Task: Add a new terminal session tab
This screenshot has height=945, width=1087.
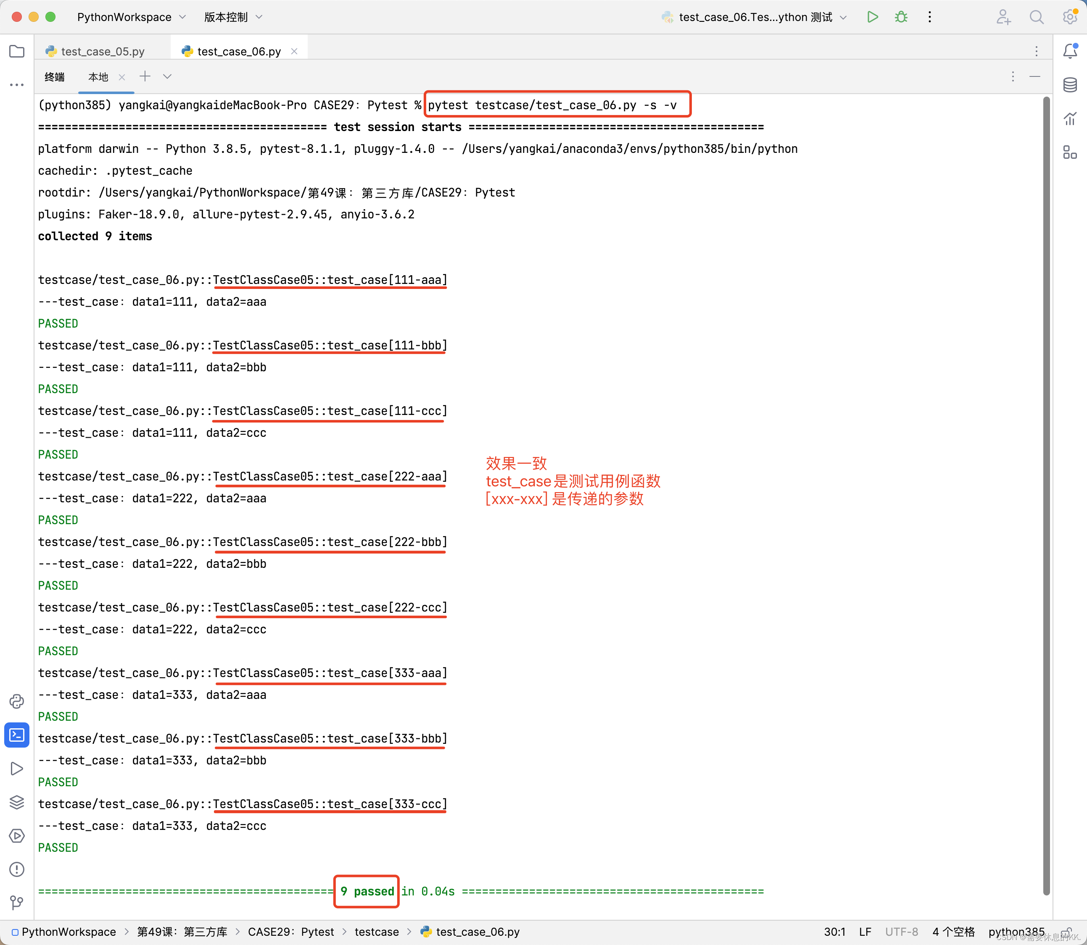Action: pos(145,76)
